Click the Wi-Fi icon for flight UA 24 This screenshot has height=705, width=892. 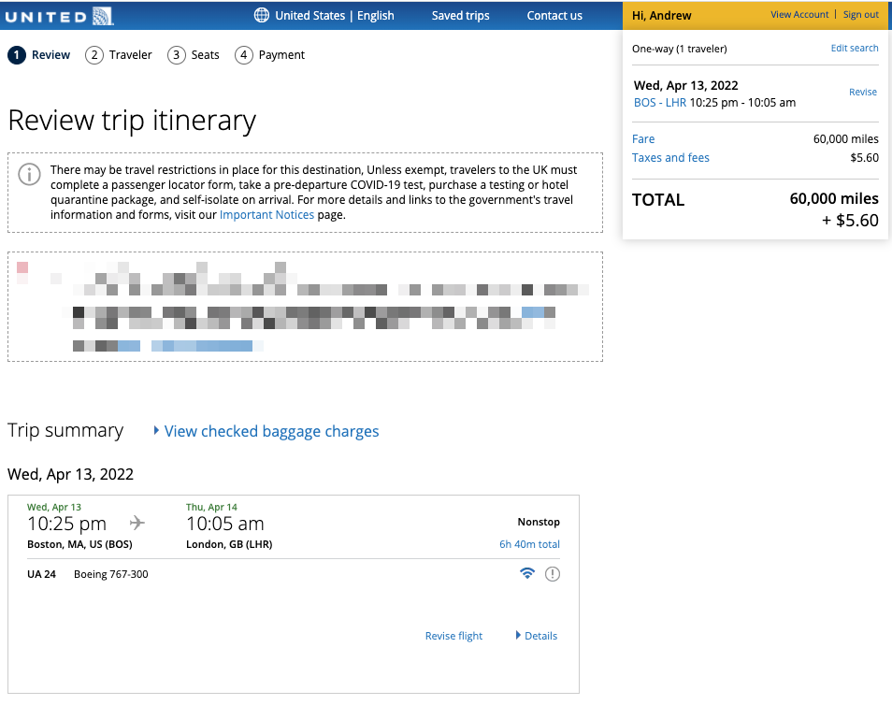(x=527, y=573)
